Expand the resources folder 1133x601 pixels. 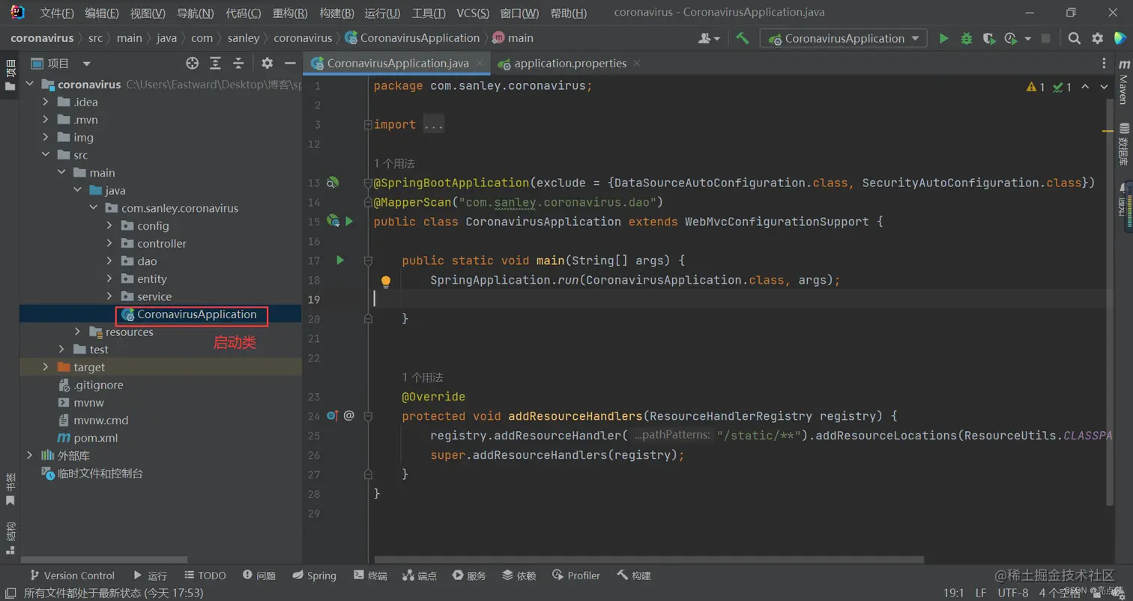(78, 332)
